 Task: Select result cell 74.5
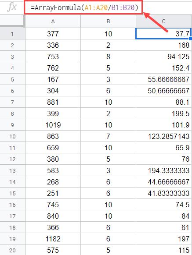(163, 205)
